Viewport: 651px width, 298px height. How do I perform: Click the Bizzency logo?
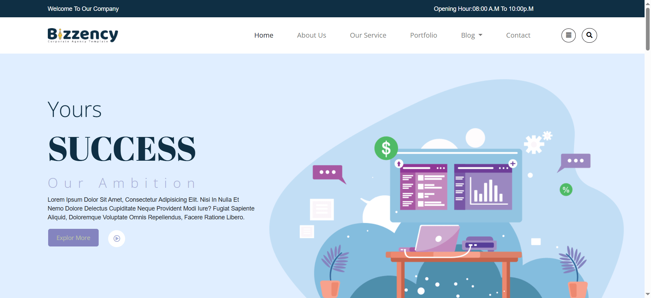point(83,35)
